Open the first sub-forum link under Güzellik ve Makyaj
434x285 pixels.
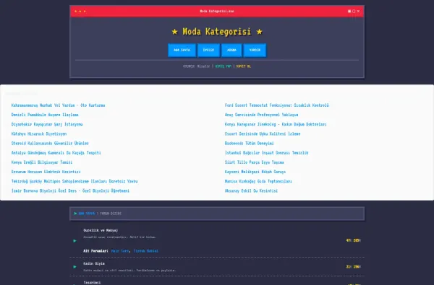[120, 251]
